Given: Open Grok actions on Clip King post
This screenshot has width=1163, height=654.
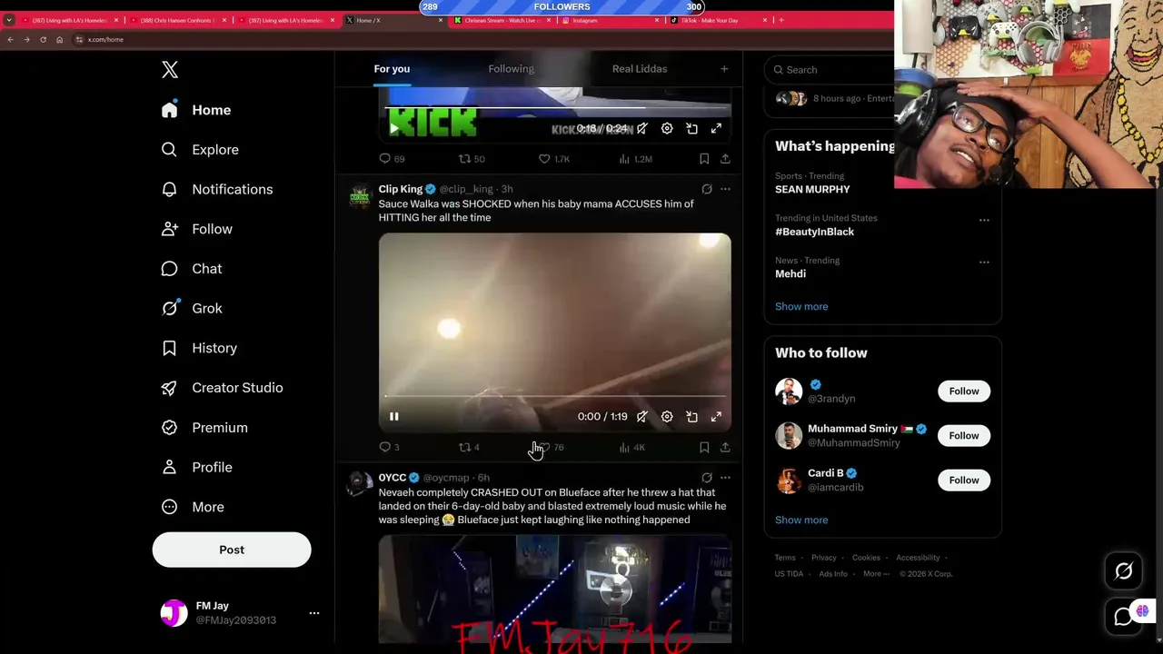Looking at the screenshot, I should (x=707, y=189).
